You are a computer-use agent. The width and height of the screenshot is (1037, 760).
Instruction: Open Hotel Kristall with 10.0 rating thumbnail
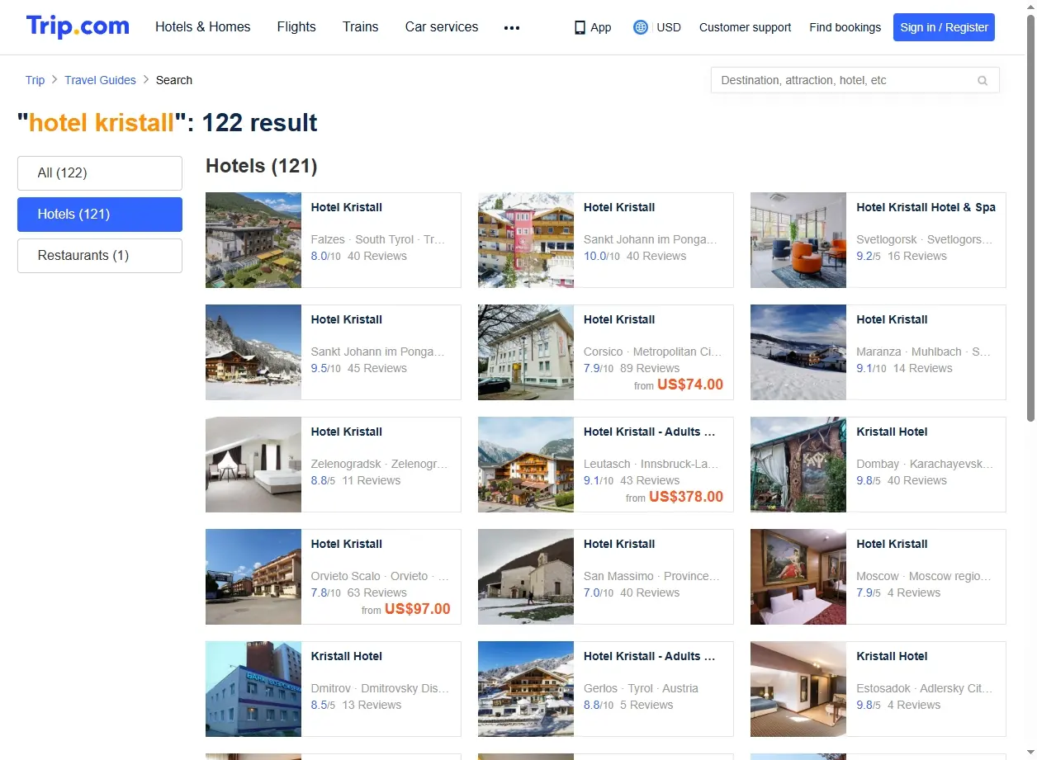pyautogui.click(x=526, y=240)
